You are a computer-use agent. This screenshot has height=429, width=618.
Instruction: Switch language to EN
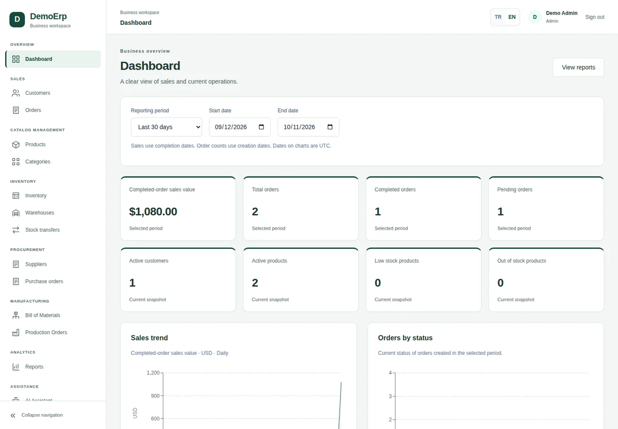pyautogui.click(x=512, y=17)
